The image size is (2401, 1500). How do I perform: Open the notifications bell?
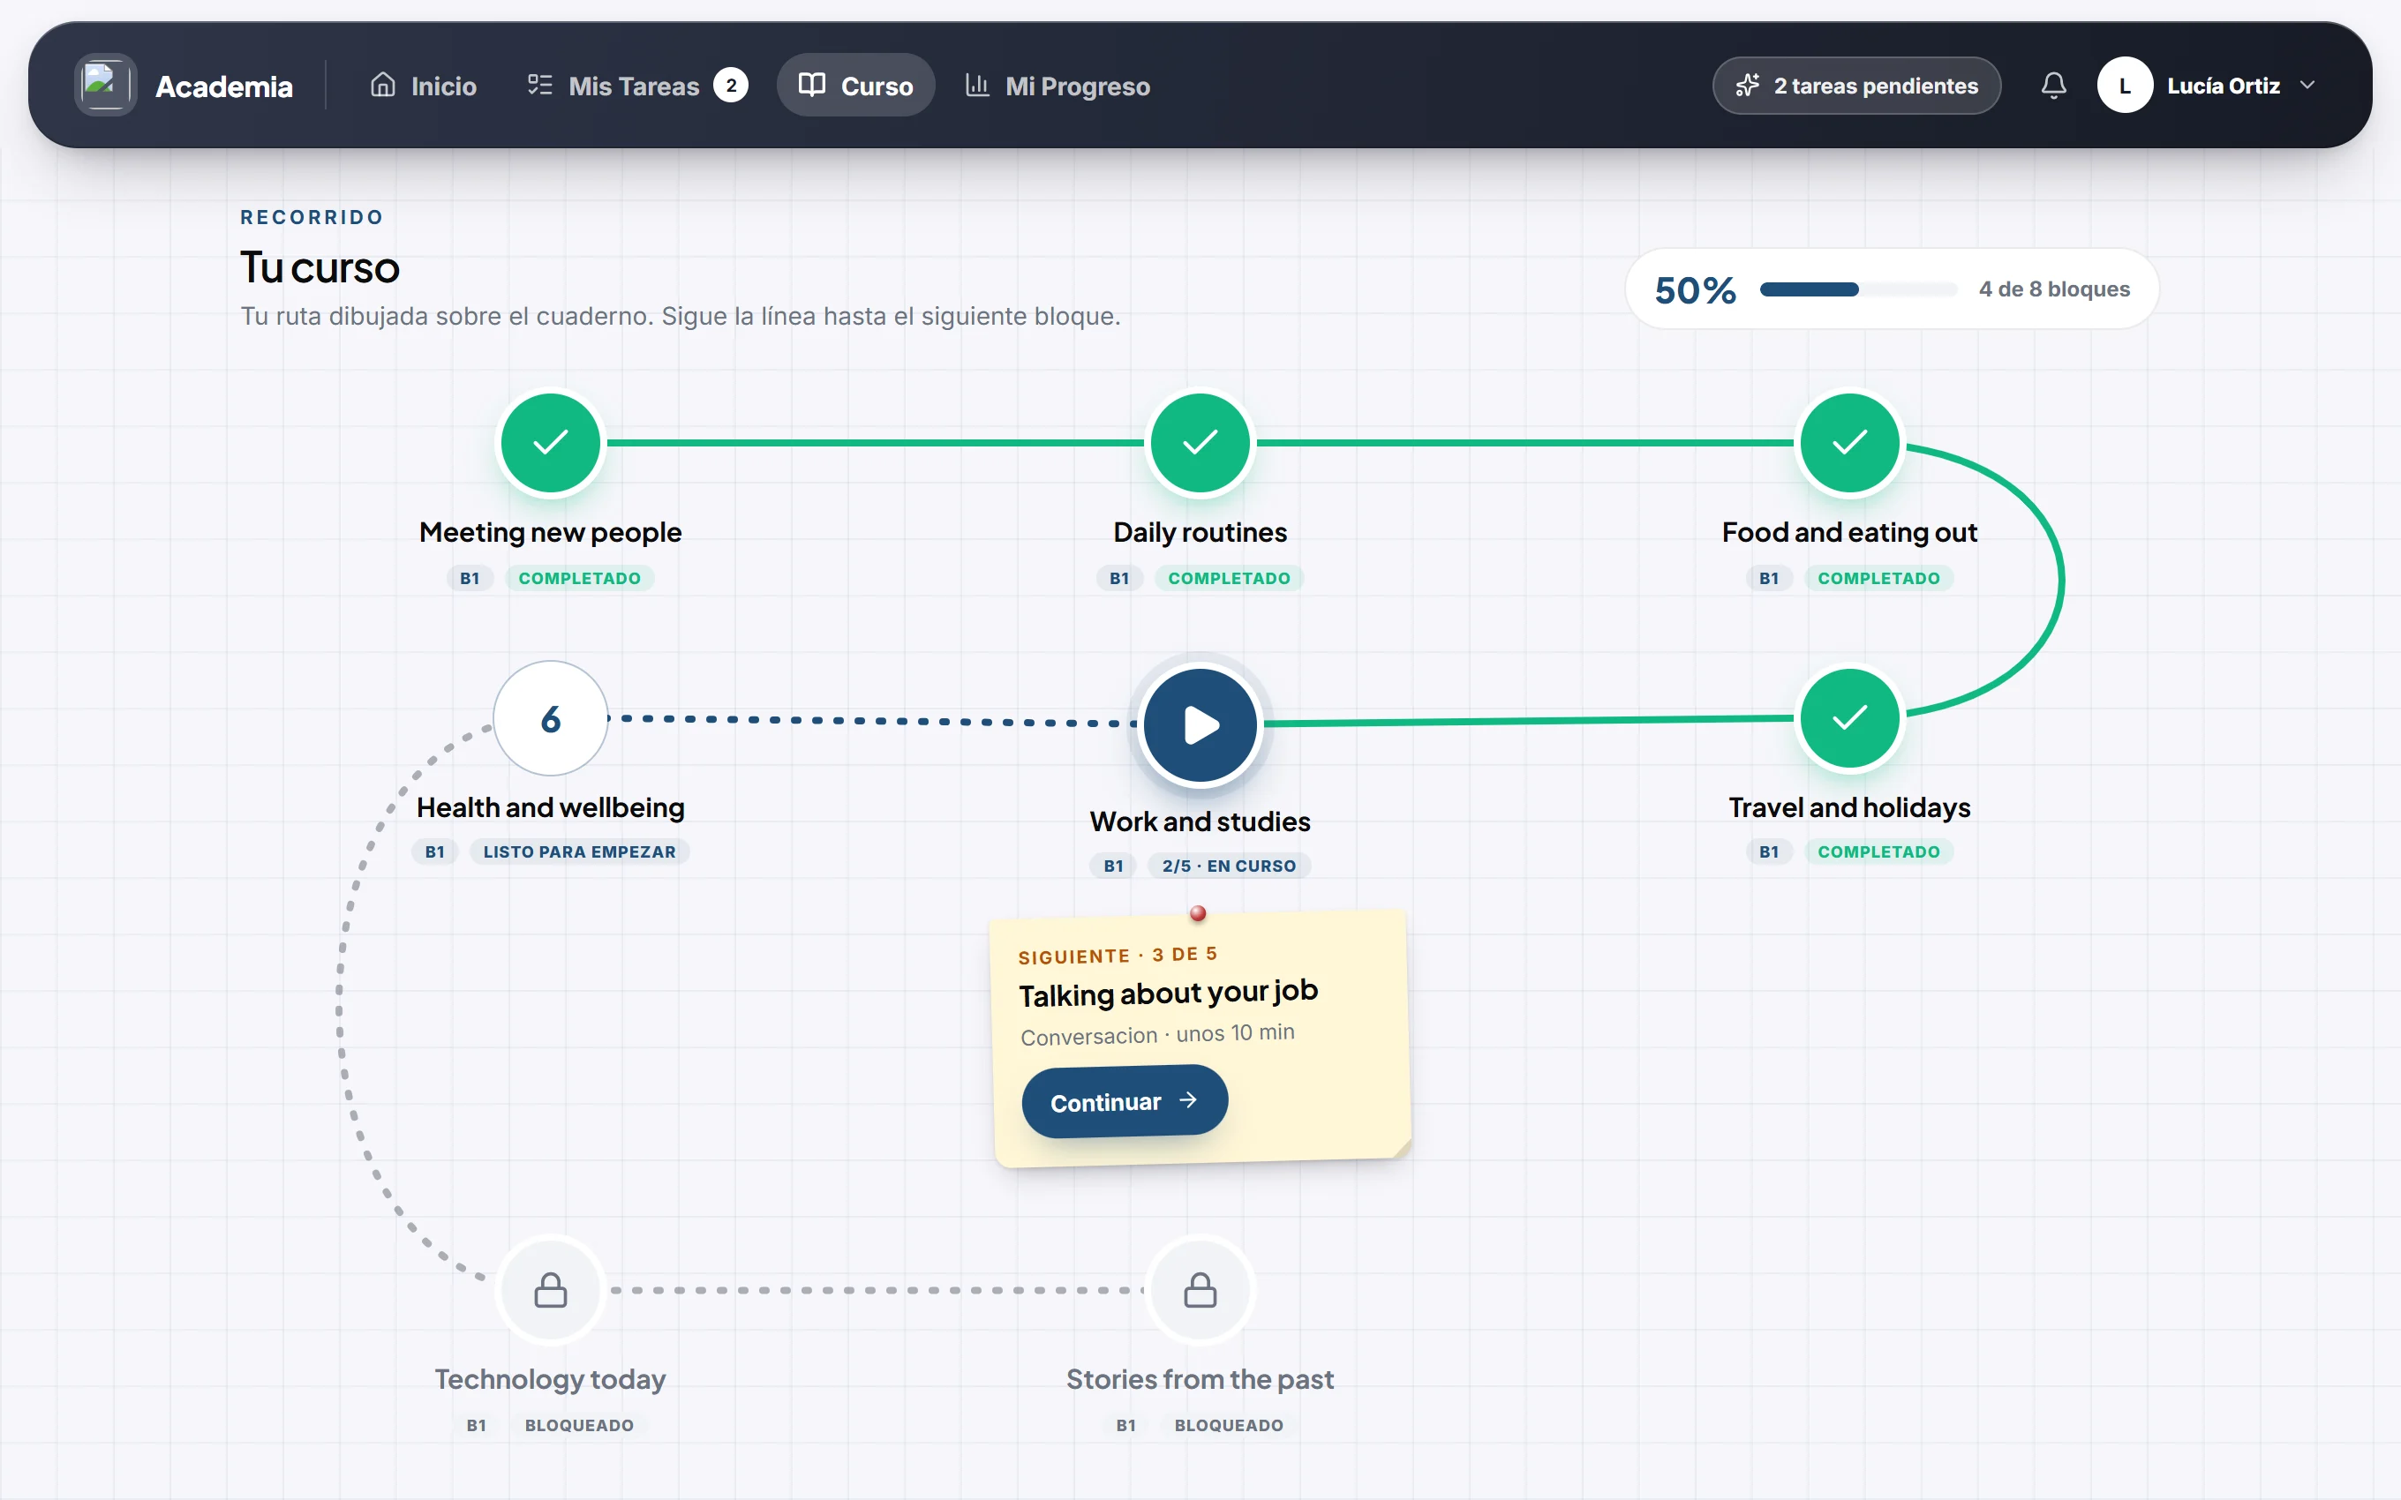[2052, 86]
